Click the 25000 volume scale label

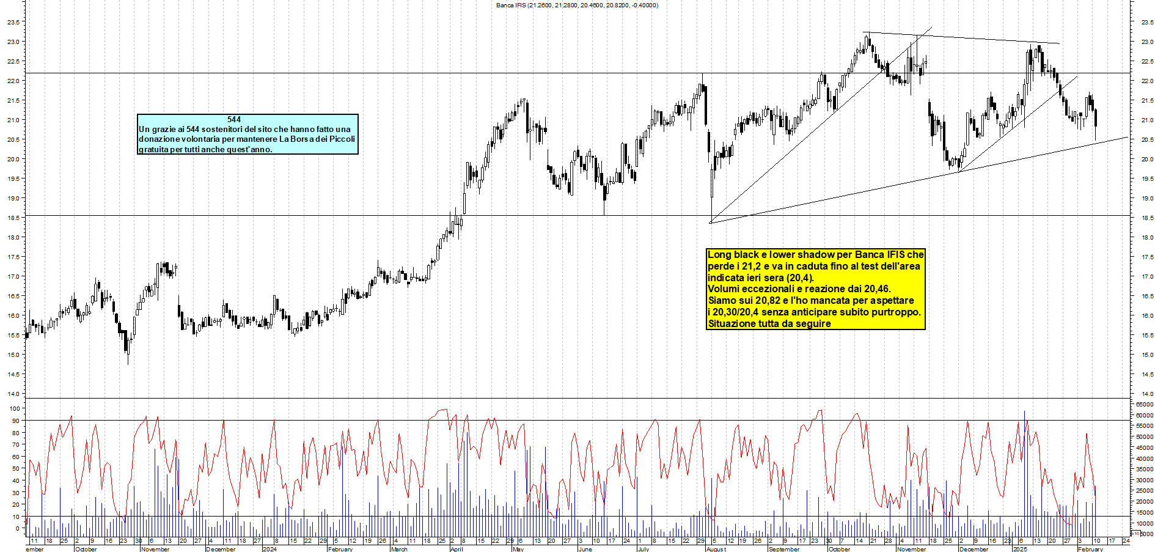1145,491
